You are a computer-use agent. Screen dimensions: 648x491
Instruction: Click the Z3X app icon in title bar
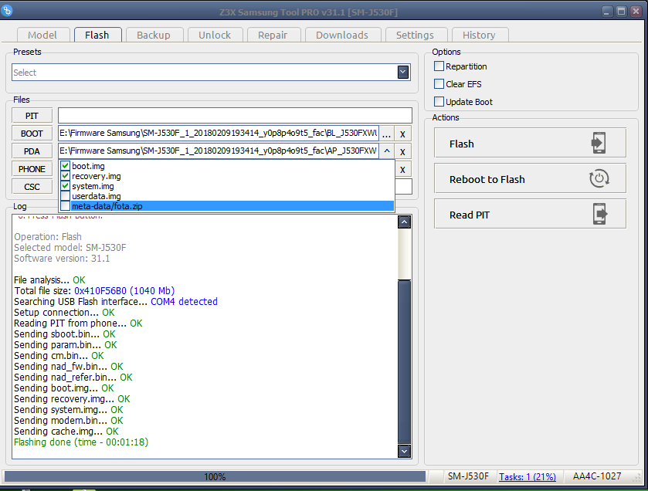[7, 10]
